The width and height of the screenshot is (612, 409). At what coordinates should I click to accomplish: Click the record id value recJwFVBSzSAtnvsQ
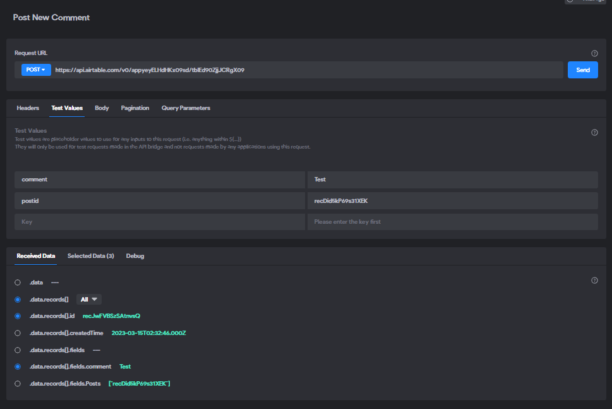[x=111, y=316]
